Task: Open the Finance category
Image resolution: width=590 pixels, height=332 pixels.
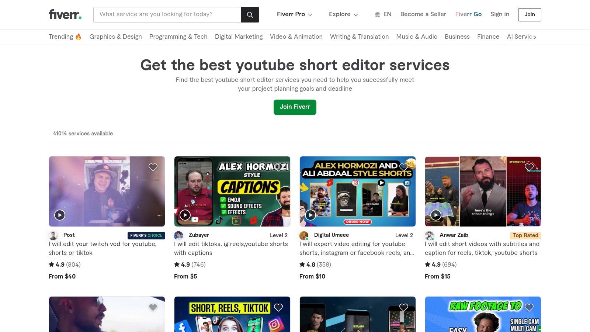Action: point(488,37)
